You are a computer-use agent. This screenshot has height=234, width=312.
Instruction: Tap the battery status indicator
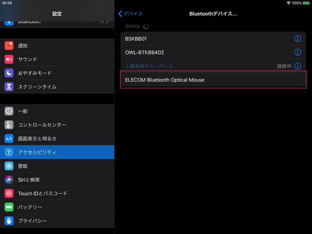pyautogui.click(x=306, y=3)
